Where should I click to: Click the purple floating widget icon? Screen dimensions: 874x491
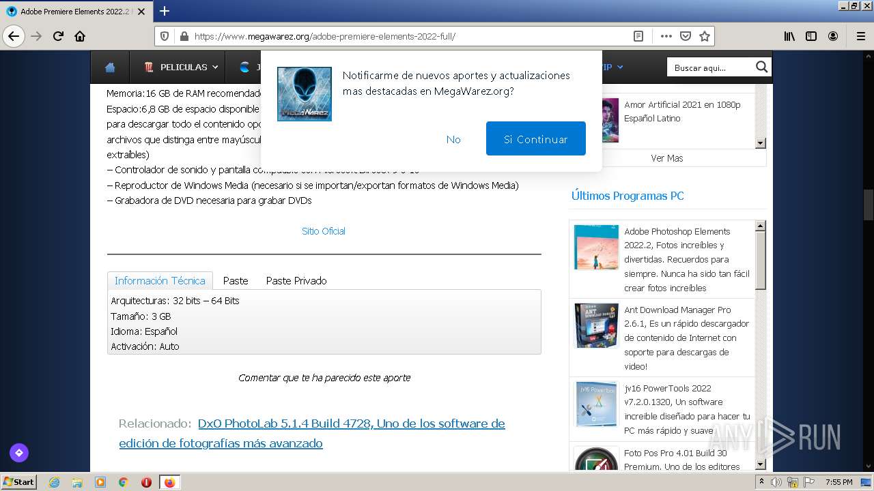[x=18, y=452]
